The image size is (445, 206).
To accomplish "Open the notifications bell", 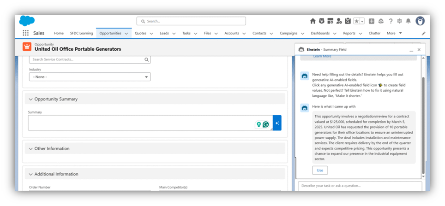I will pyautogui.click(x=408, y=21).
